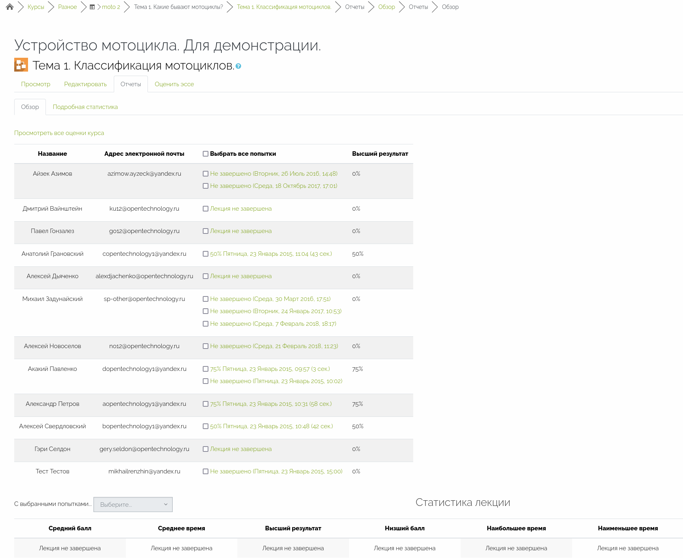The image size is (683, 558).
Task: Check the 'Выбрать все попытки' checkbox
Action: [206, 154]
